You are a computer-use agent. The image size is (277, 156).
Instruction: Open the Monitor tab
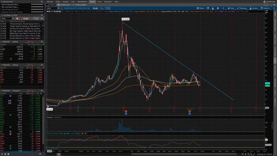[x=50, y=2]
